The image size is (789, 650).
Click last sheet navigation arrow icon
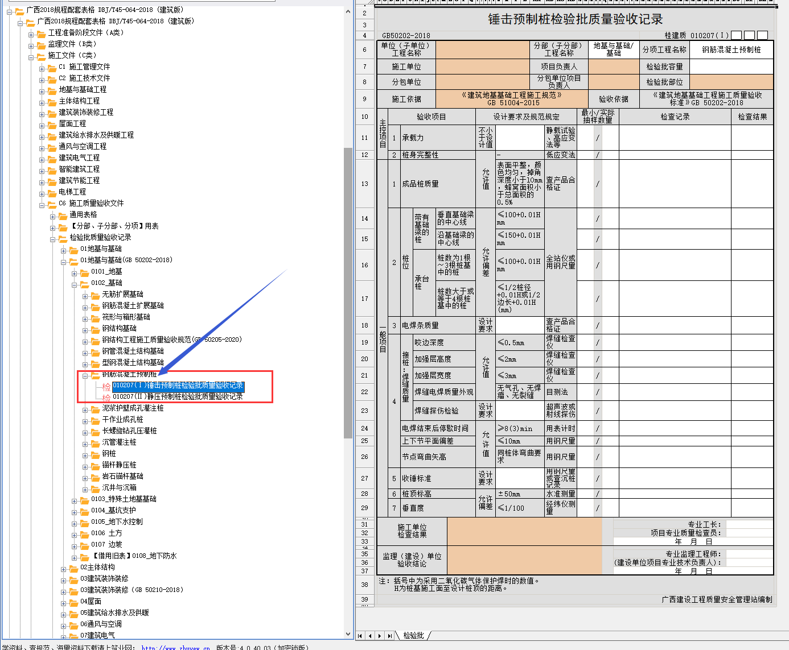coord(389,636)
